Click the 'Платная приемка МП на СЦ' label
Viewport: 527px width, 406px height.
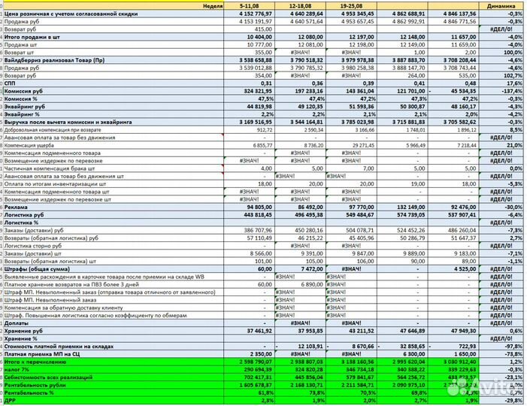click(43, 353)
